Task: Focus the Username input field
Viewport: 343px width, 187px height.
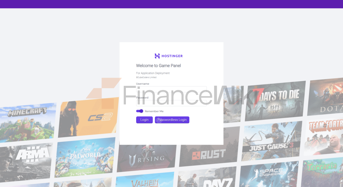Action: (x=171, y=89)
